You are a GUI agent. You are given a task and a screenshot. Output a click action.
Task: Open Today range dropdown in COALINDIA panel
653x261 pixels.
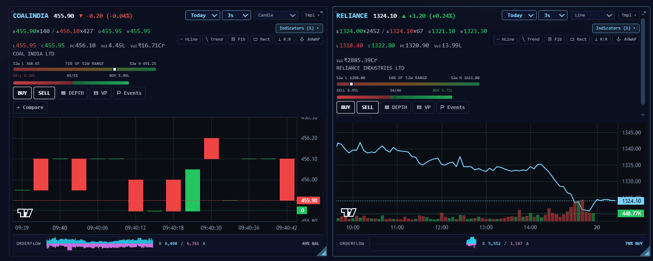coord(203,15)
